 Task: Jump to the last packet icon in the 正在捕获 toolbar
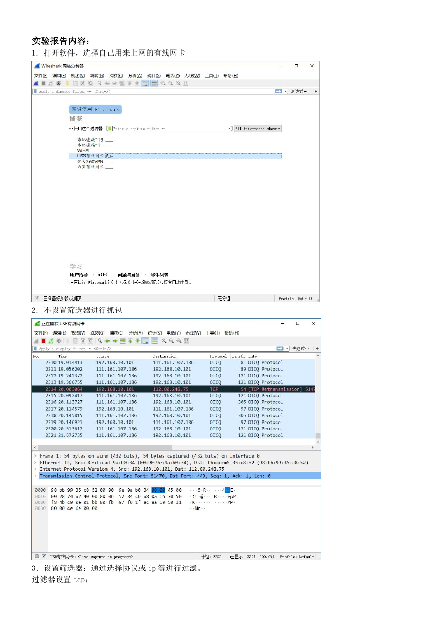pos(138,341)
